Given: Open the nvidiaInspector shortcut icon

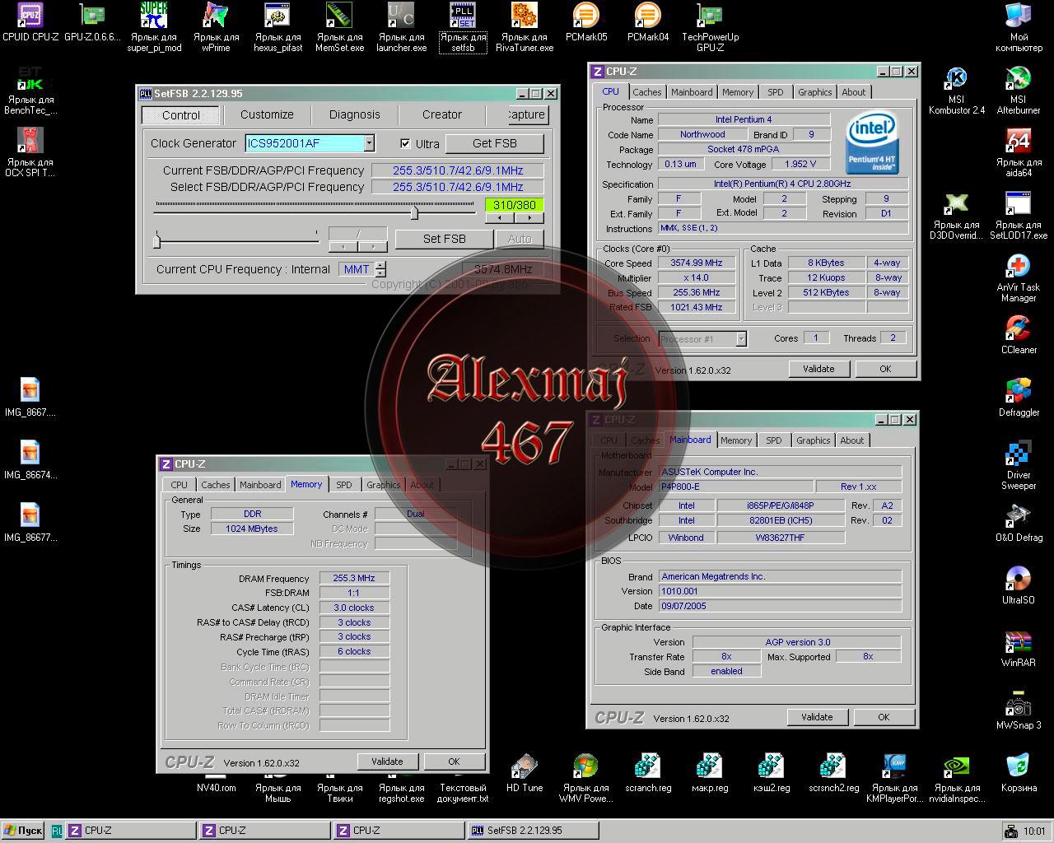Looking at the screenshot, I should [956, 766].
